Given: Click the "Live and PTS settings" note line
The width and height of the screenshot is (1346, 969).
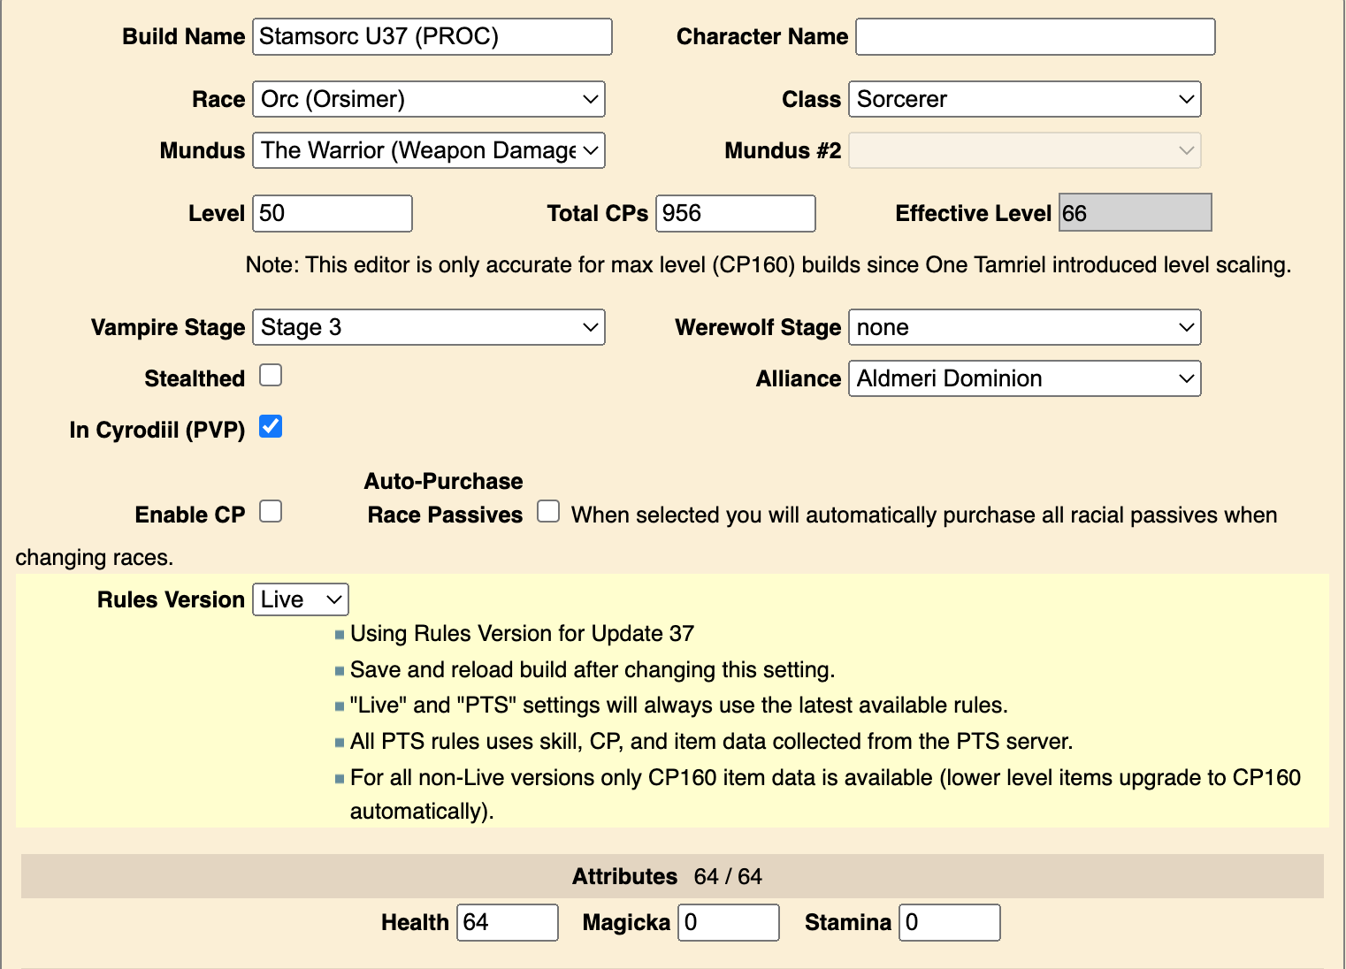Looking at the screenshot, I should click(679, 706).
